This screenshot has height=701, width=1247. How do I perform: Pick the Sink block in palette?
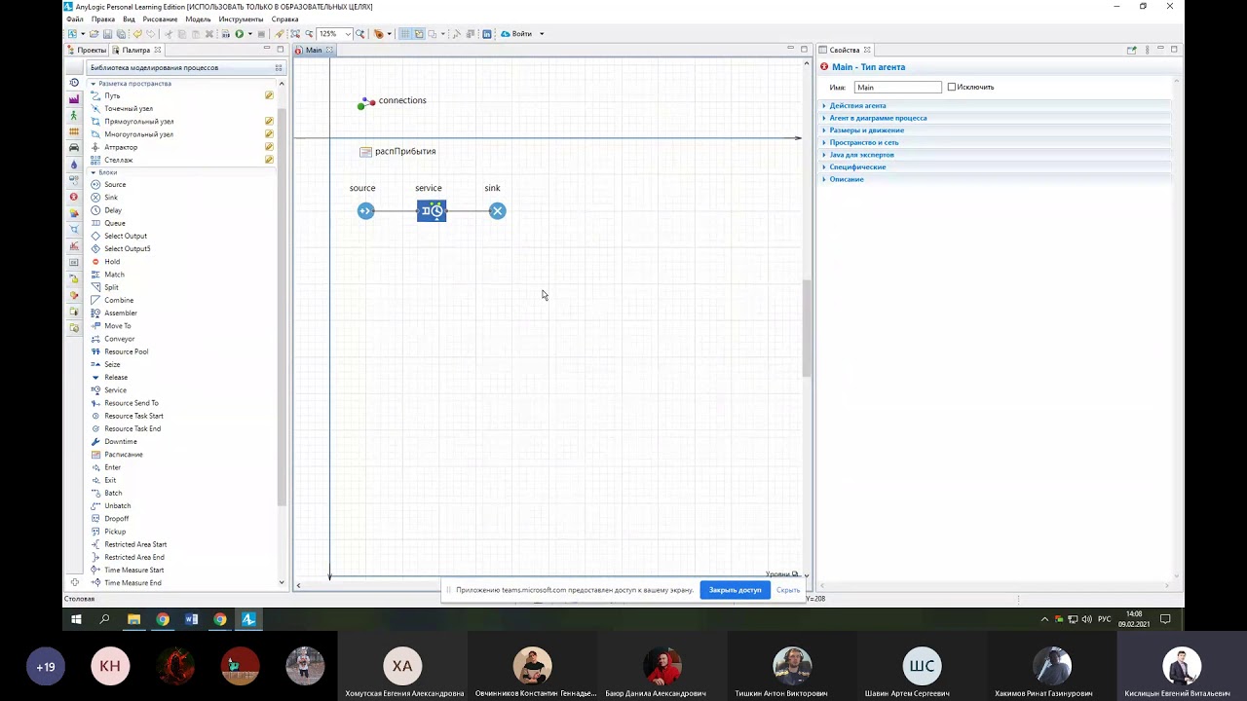click(x=104, y=198)
